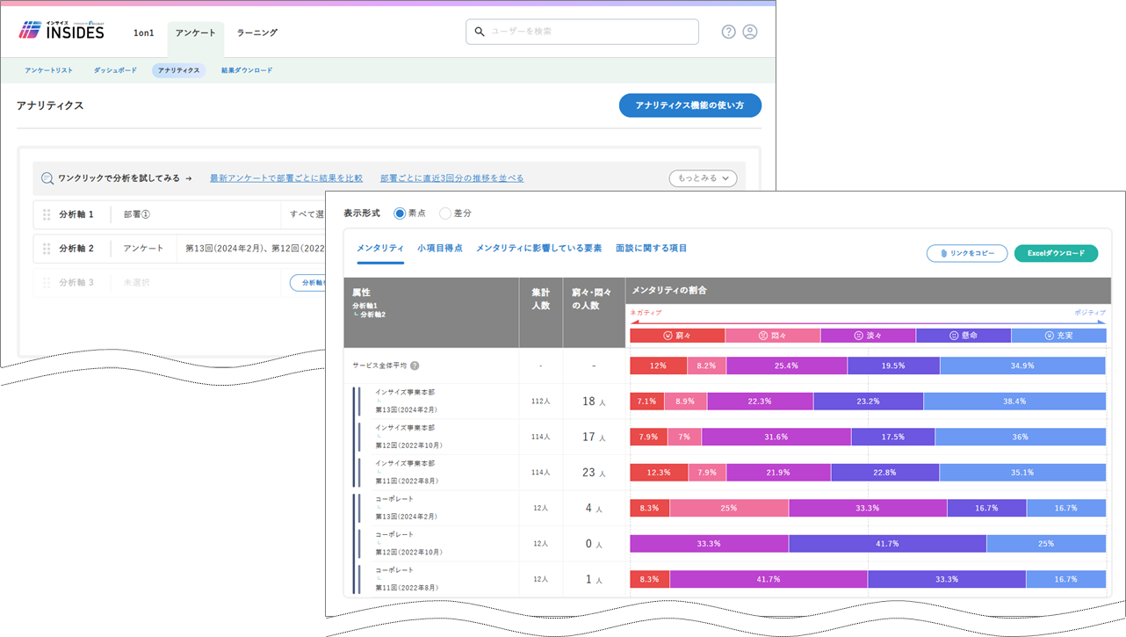1126x637 pixels.
Task: Click the 38.4% bar segment
Action: [x=1014, y=402]
